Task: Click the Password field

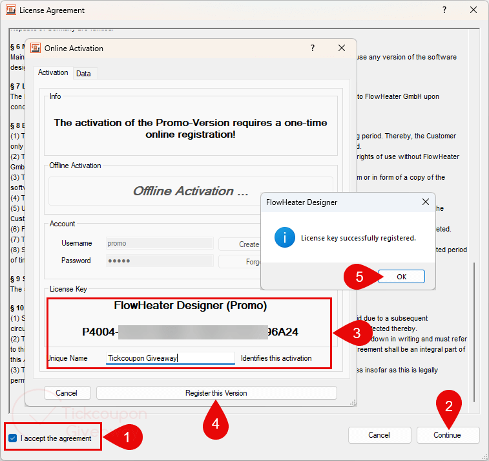Action: [x=160, y=261]
